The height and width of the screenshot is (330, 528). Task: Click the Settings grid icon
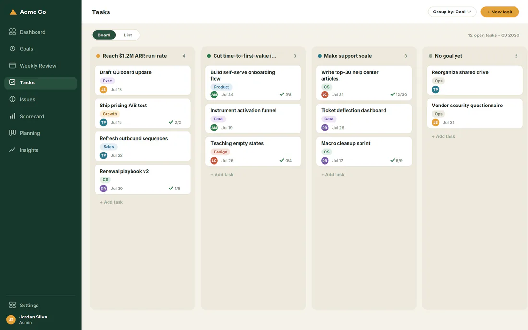coord(12,305)
